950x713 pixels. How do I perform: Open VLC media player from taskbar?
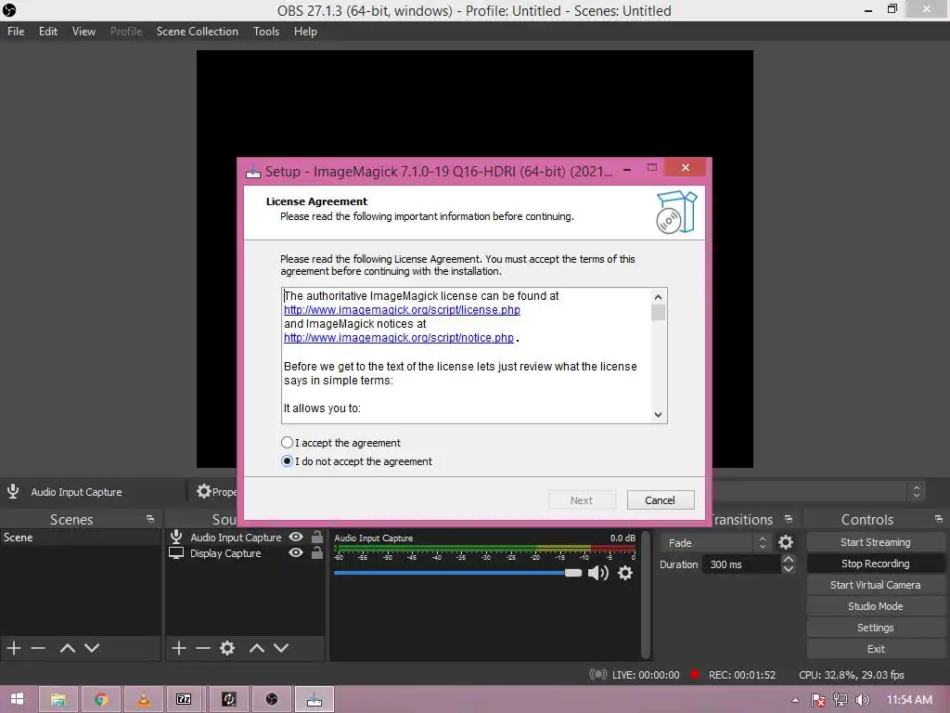tap(144, 699)
